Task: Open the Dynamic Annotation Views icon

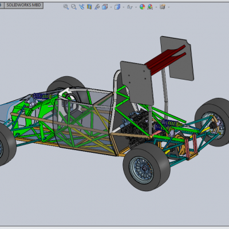Action: (97, 7)
